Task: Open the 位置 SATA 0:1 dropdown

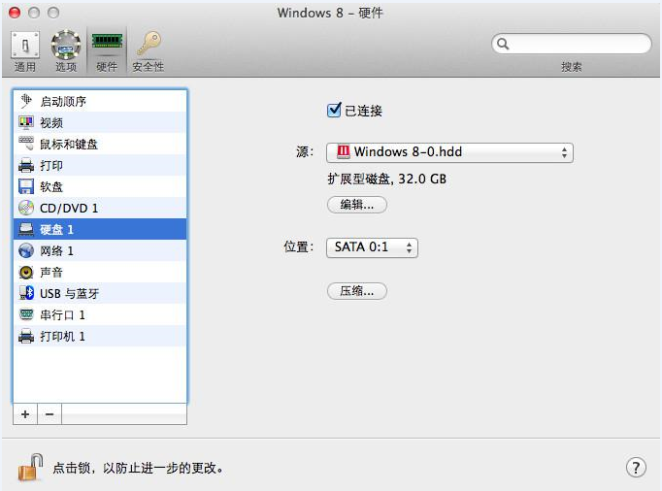Action: (371, 247)
